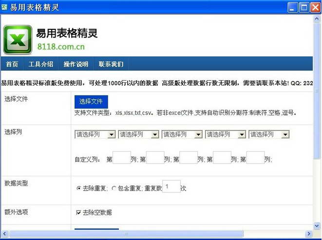Open the 首页 menu item

click(12, 64)
